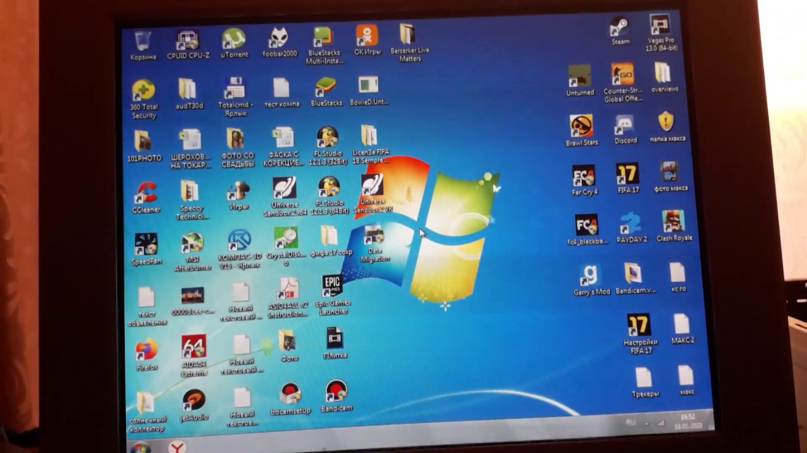Switch the RU language indicator
Viewport: 807px width, 453px height.
[x=630, y=422]
